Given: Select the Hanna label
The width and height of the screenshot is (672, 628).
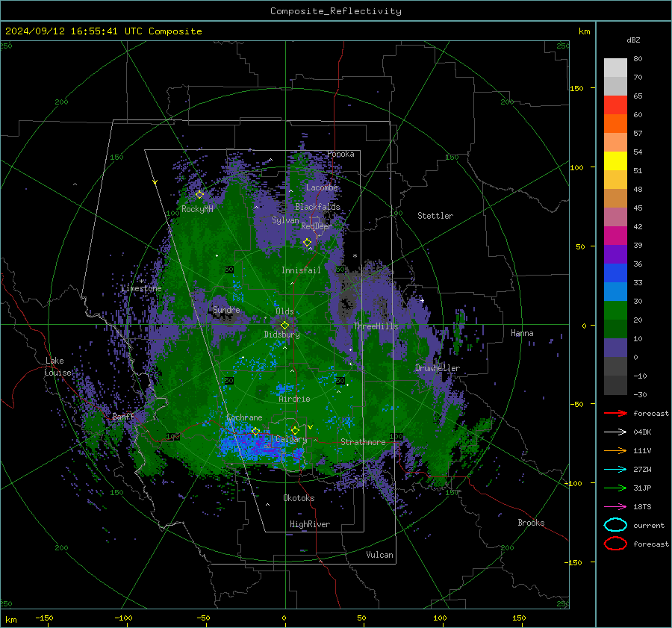Looking at the screenshot, I should pos(522,333).
